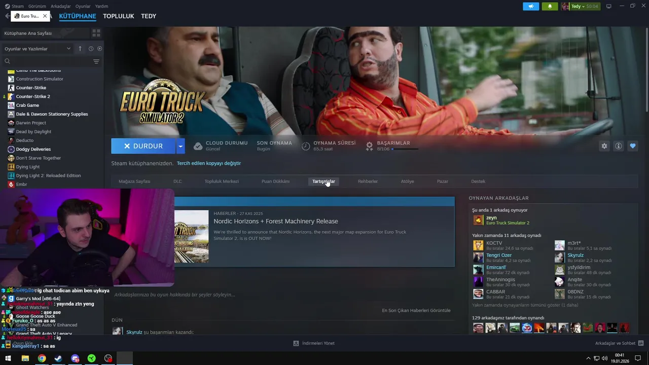Open Chrome from the Windows taskbar
Viewport: 649px width, 365px height.
(42, 358)
